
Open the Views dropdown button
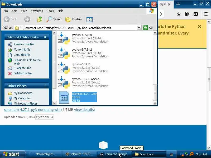click(90, 19)
